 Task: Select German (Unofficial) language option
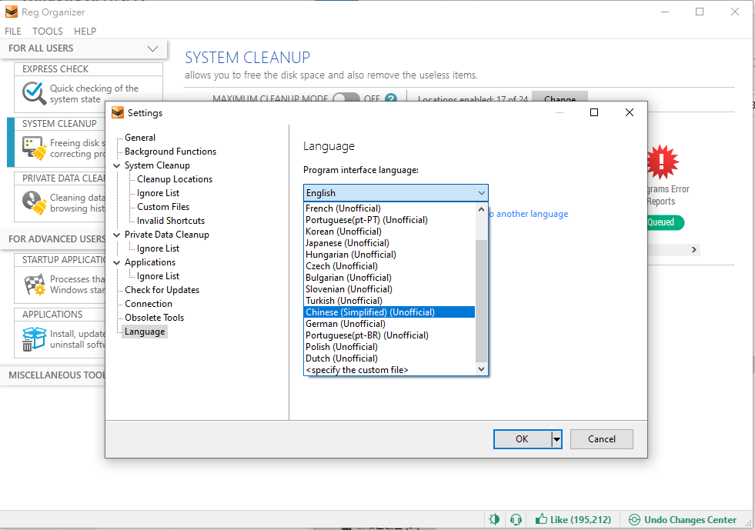click(x=345, y=324)
